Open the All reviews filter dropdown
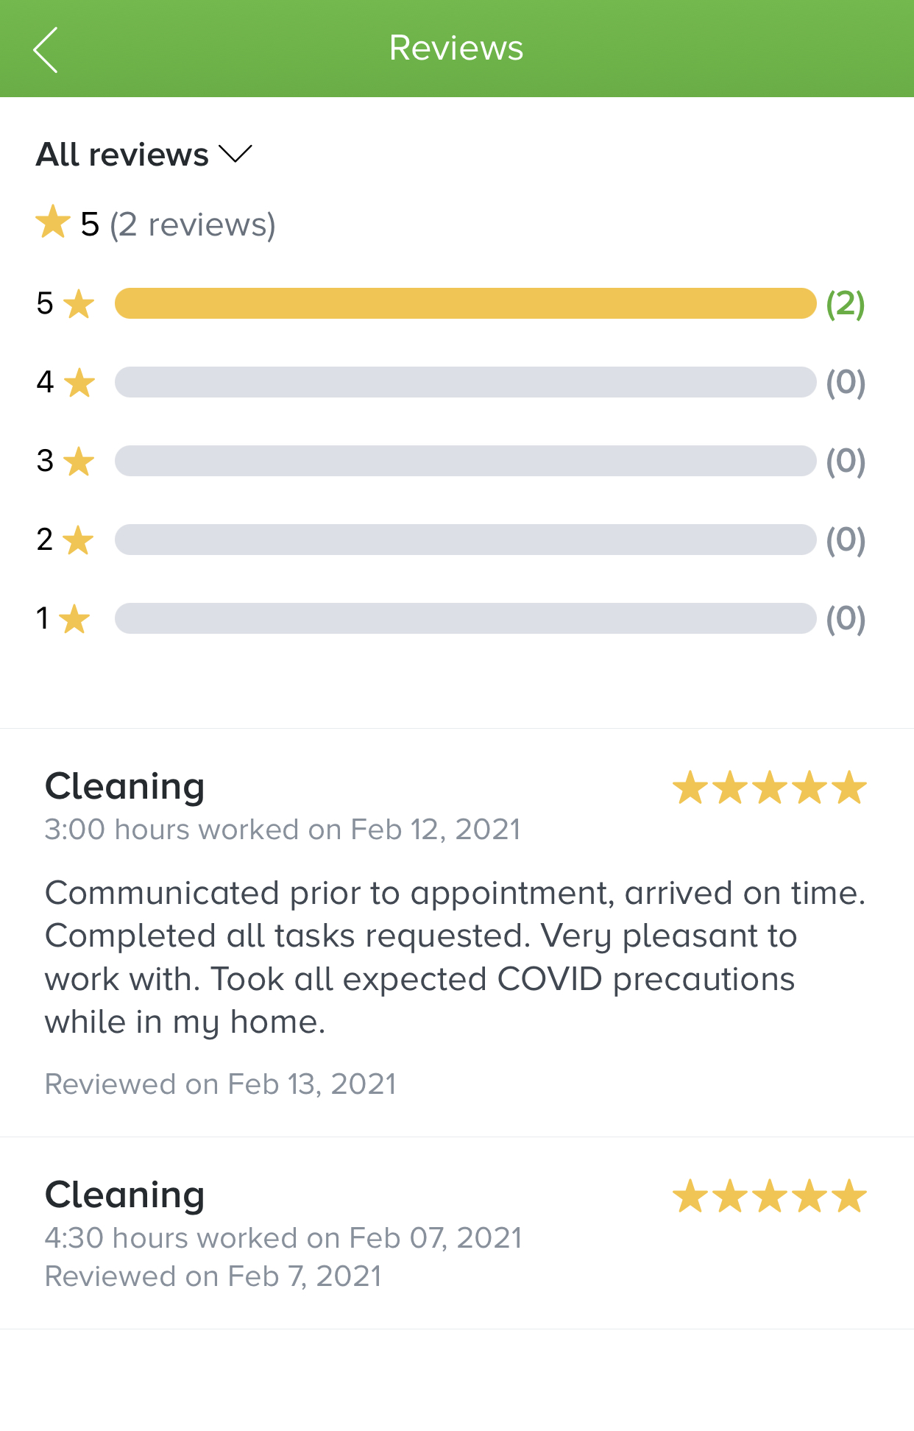Viewport: 914px width, 1431px height. 144,155
